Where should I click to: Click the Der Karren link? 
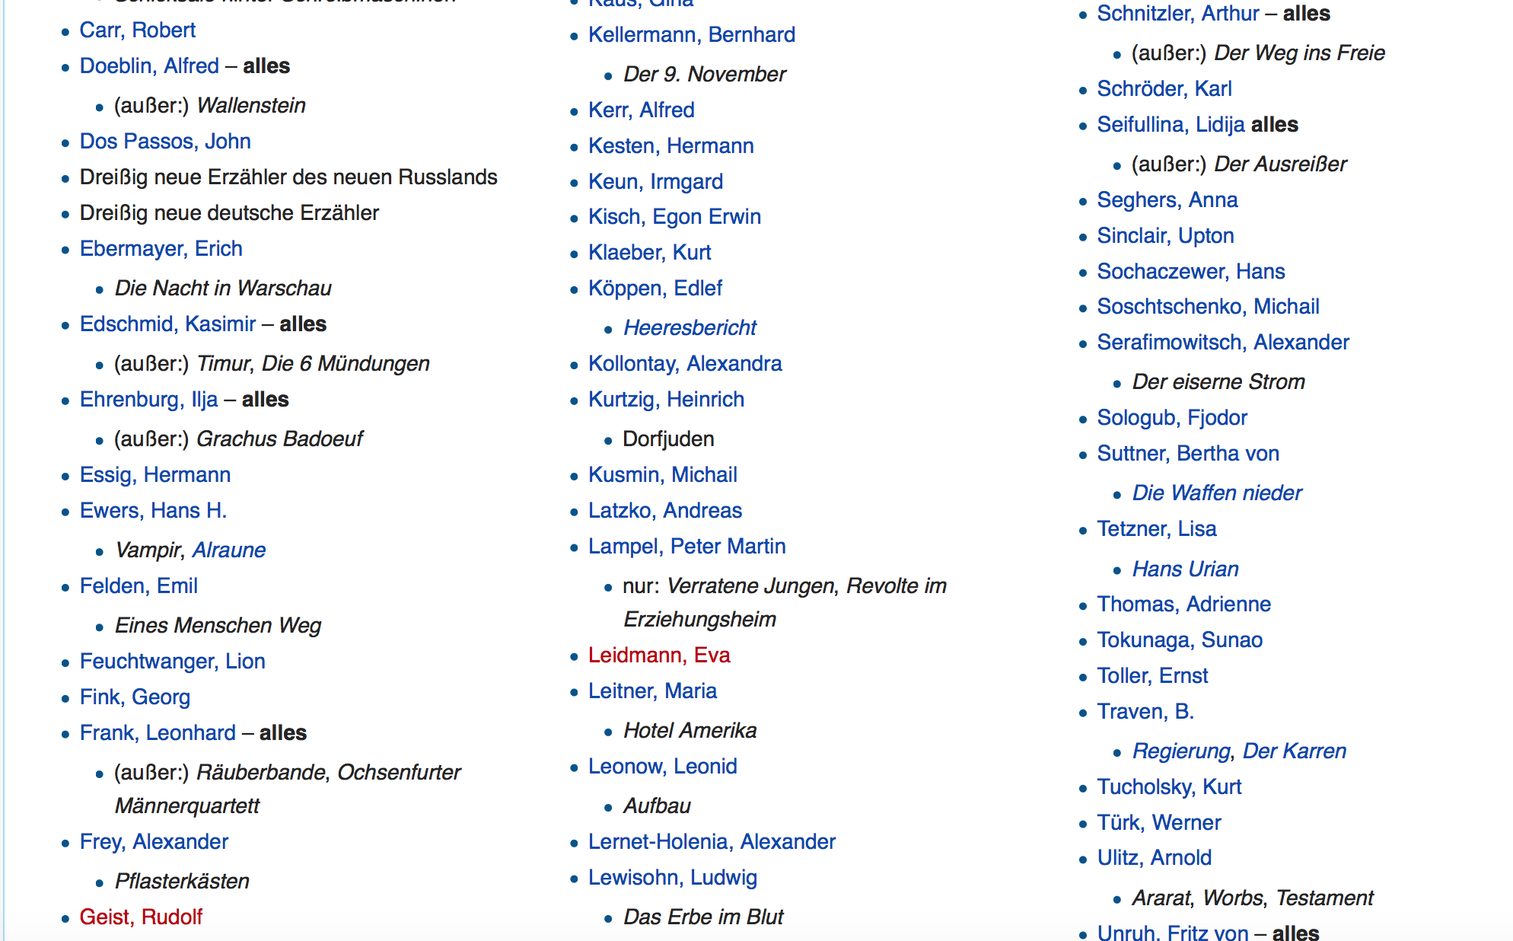click(x=1294, y=751)
